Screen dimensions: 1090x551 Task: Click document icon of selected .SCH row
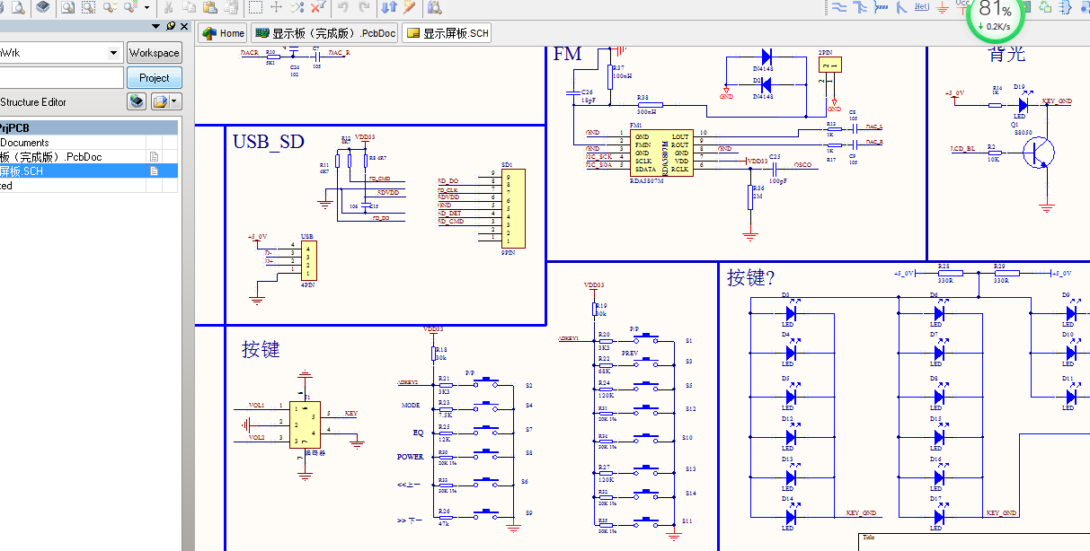click(x=154, y=171)
